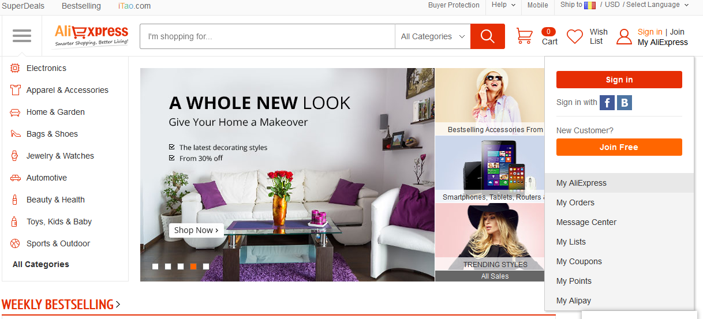Sign in with VK icon
The width and height of the screenshot is (703, 319).
click(625, 103)
